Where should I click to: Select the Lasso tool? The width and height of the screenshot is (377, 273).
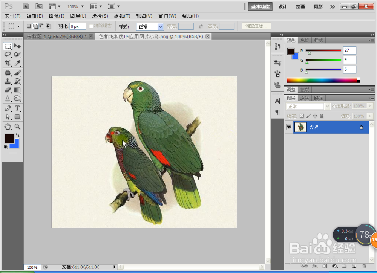point(8,55)
